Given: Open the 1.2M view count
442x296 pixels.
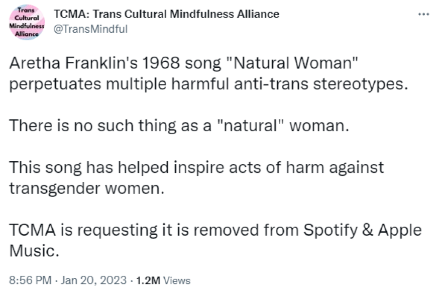Looking at the screenshot, I should pos(148,280).
